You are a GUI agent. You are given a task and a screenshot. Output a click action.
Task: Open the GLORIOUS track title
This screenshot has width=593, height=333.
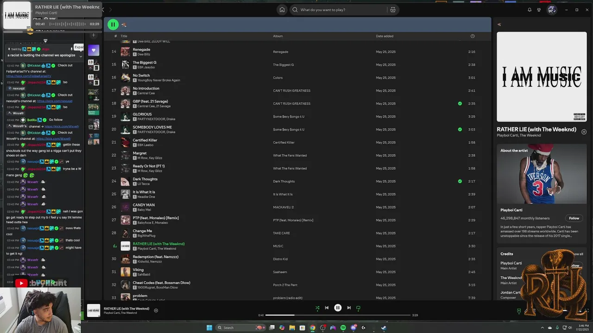tap(142, 114)
